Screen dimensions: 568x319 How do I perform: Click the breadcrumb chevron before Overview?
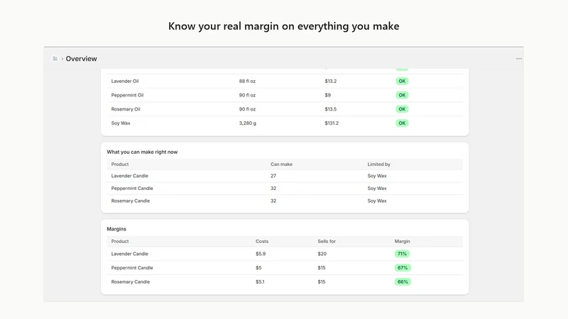(62, 59)
